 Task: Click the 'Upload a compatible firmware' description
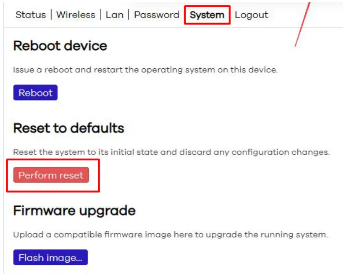pos(170,235)
